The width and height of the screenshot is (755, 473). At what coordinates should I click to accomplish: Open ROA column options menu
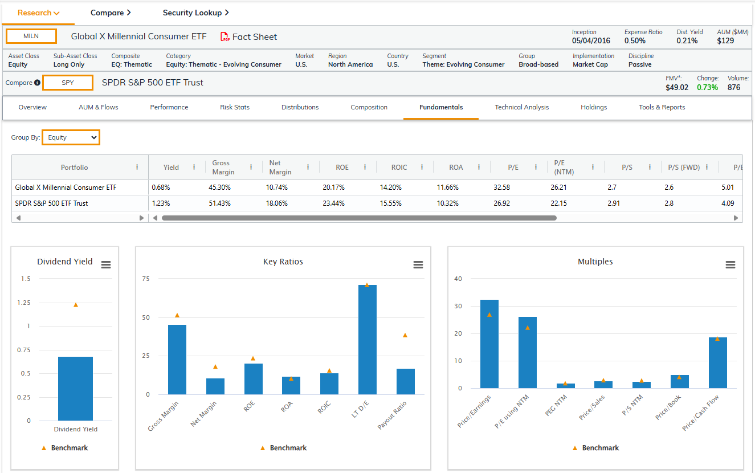click(x=479, y=167)
